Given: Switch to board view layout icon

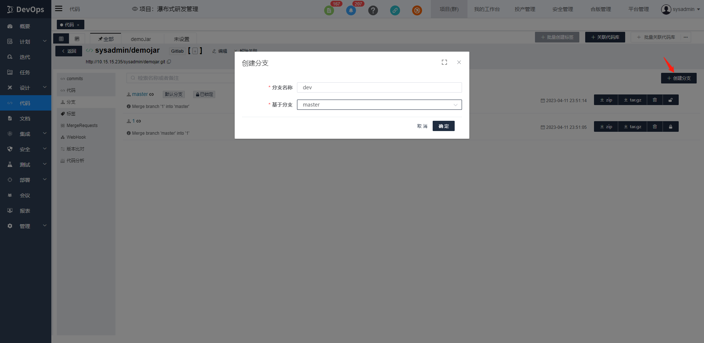Looking at the screenshot, I should (77, 39).
